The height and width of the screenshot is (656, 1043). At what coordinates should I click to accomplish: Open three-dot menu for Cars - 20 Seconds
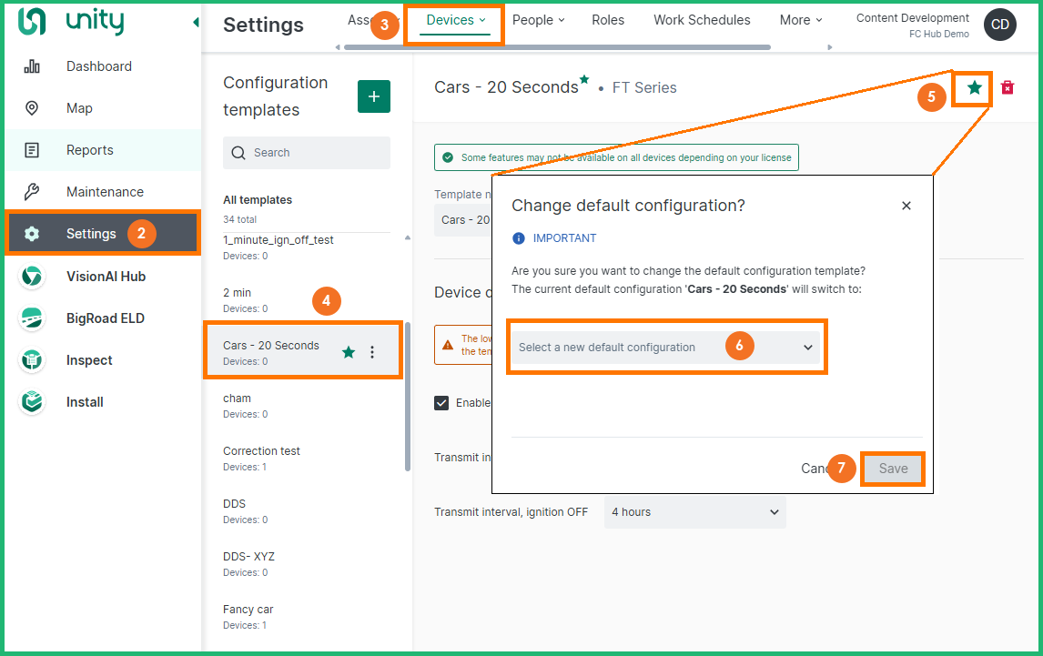[x=371, y=352]
